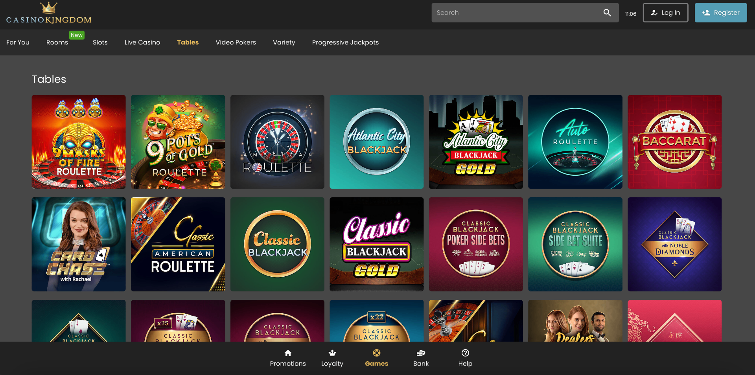Click the person icon beside Log In
The width and height of the screenshot is (755, 375).
coord(654,13)
